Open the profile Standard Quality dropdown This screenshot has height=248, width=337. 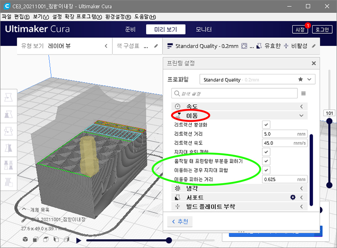(x=257, y=79)
